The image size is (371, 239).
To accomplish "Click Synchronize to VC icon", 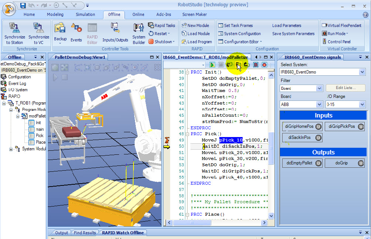I will (x=38, y=28).
